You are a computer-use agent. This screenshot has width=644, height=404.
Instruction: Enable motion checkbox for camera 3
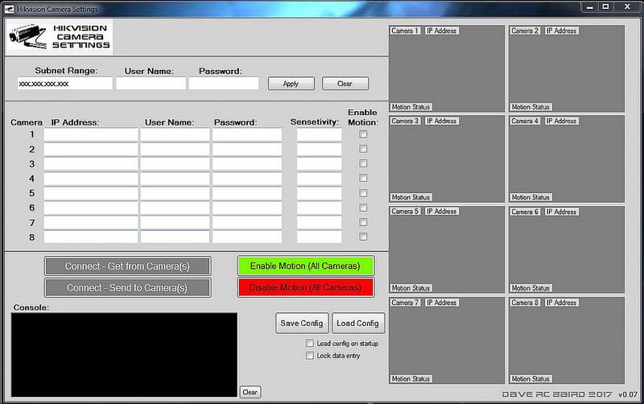363,163
